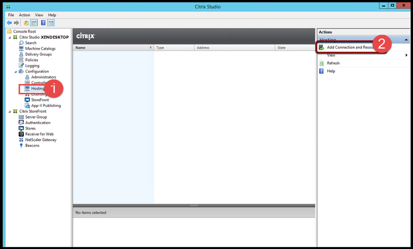
Task: Click the Policies icon in tree
Action: [21, 60]
